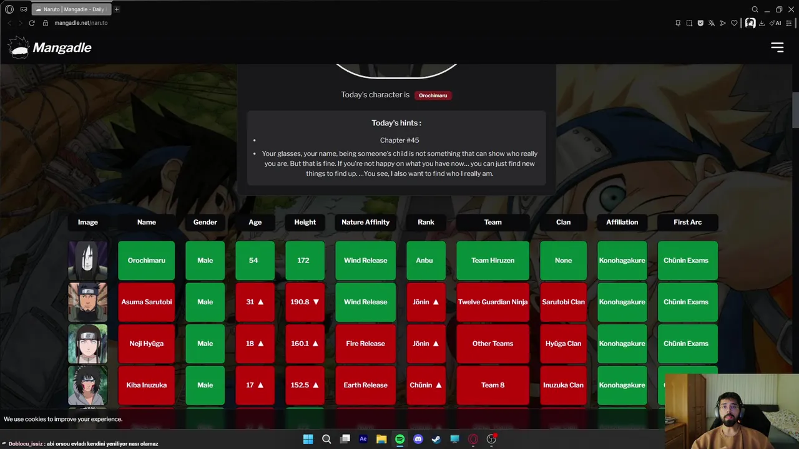Click the red Orochimaru answer badge
The height and width of the screenshot is (449, 799).
pos(433,95)
